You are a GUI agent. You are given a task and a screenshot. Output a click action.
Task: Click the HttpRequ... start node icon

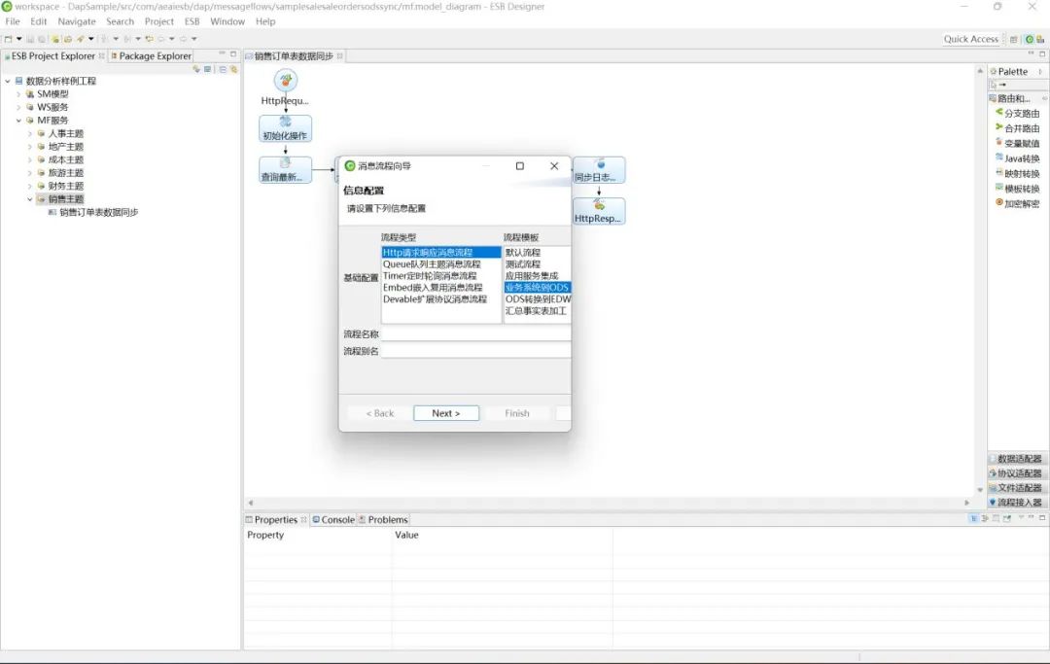pyautogui.click(x=286, y=81)
